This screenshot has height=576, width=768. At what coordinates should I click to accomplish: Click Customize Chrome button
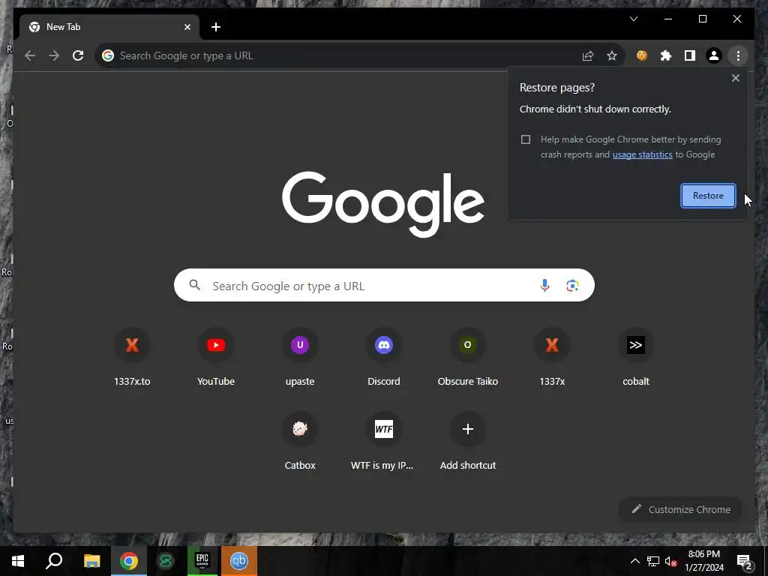[681, 509]
